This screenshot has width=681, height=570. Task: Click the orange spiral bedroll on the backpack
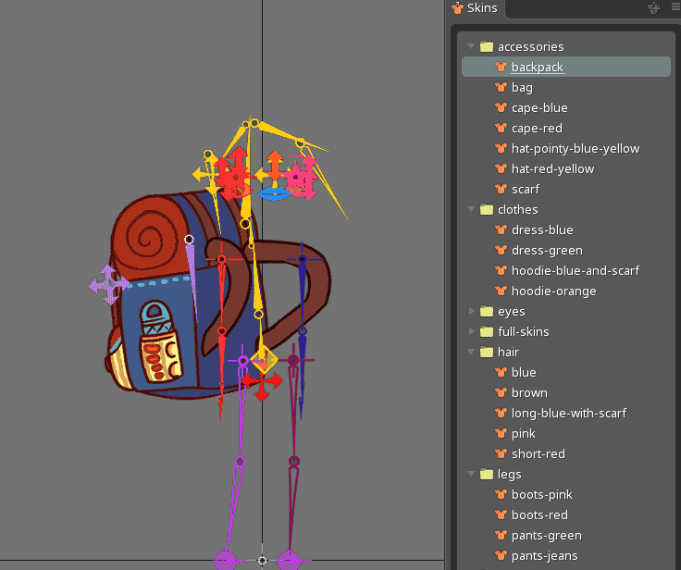point(145,238)
